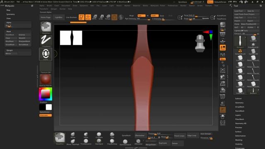The height and width of the screenshot is (149, 265).
Task: Select the ZModeler brush
Action: click(x=138, y=142)
